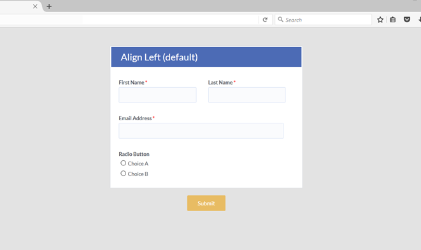Focus the First Name text field

click(x=157, y=95)
